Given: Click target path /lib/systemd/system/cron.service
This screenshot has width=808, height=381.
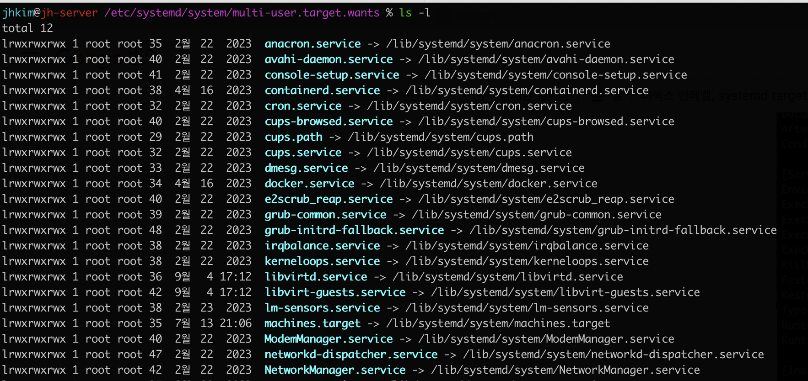Looking at the screenshot, I should (x=469, y=106).
